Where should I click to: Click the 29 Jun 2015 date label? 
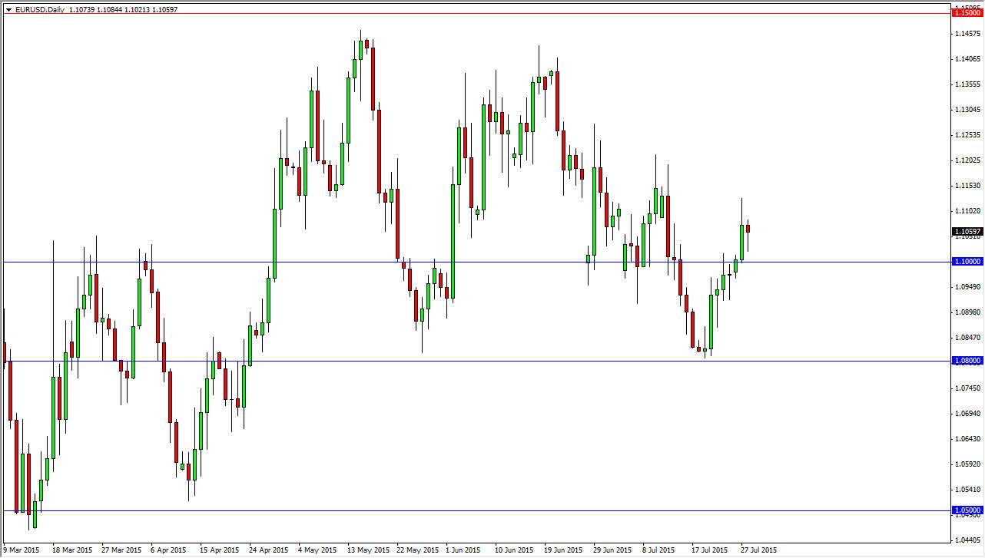pyautogui.click(x=613, y=550)
